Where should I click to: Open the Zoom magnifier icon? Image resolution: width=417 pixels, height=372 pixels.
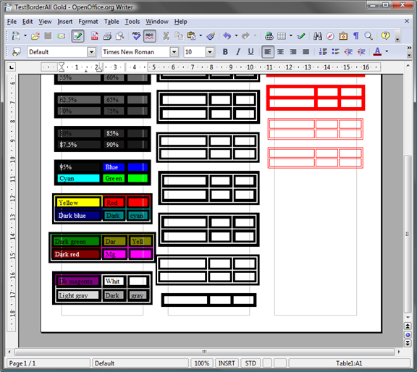coord(368,36)
